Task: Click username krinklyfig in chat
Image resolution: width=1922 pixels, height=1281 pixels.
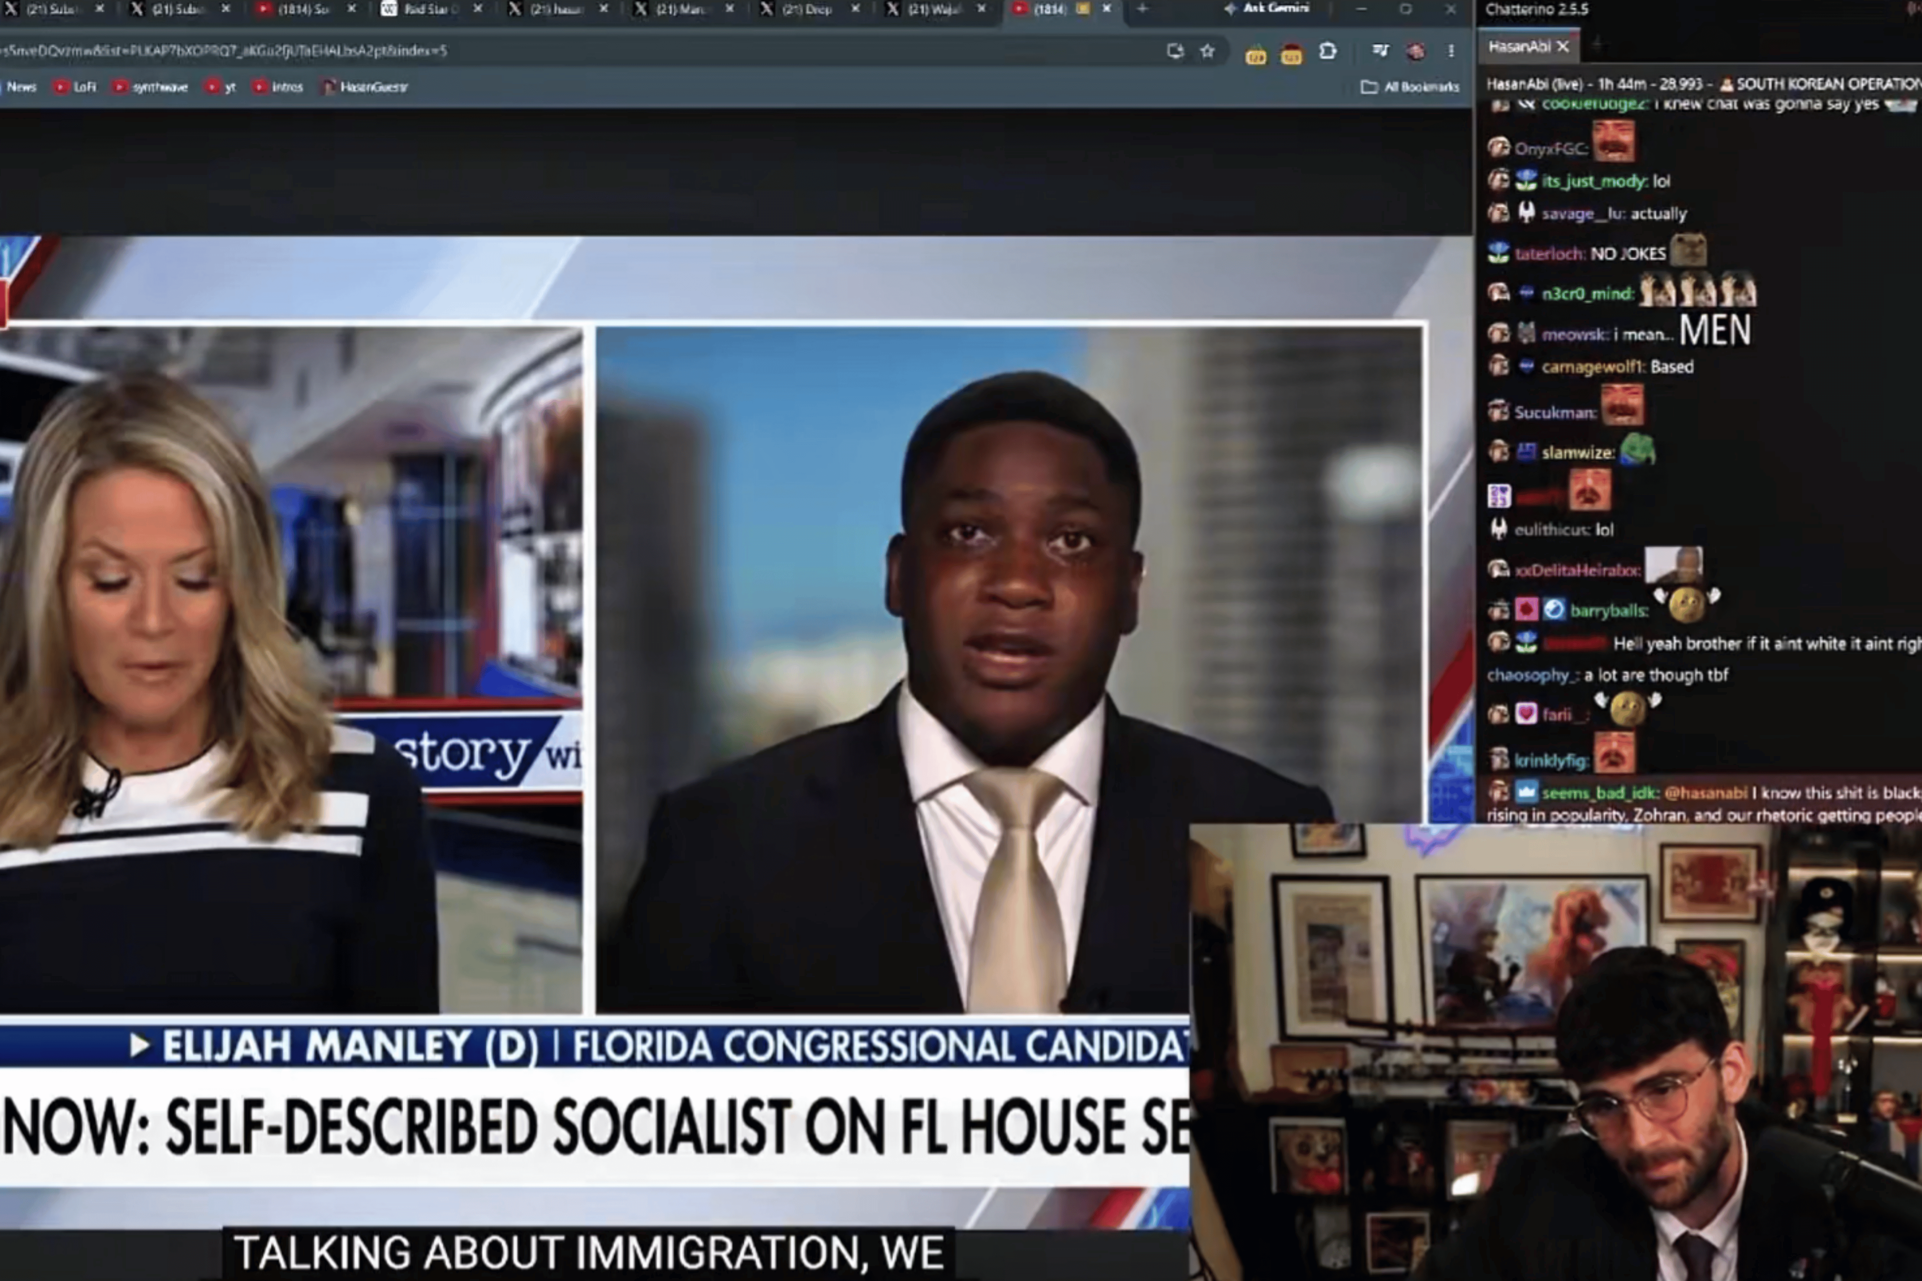Action: pos(1552,761)
